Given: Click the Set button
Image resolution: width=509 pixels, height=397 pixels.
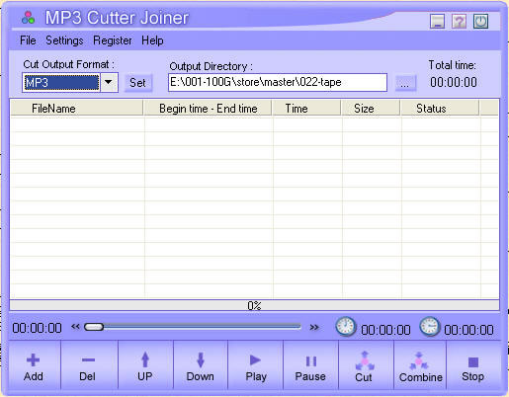Looking at the screenshot, I should pyautogui.click(x=137, y=82).
